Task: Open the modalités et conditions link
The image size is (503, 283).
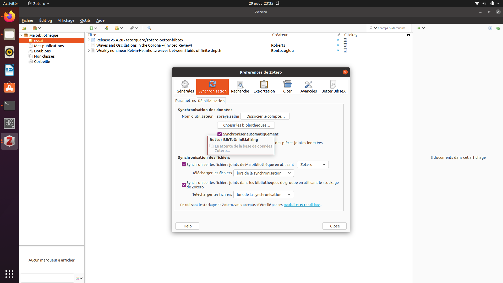Action: coord(302,205)
